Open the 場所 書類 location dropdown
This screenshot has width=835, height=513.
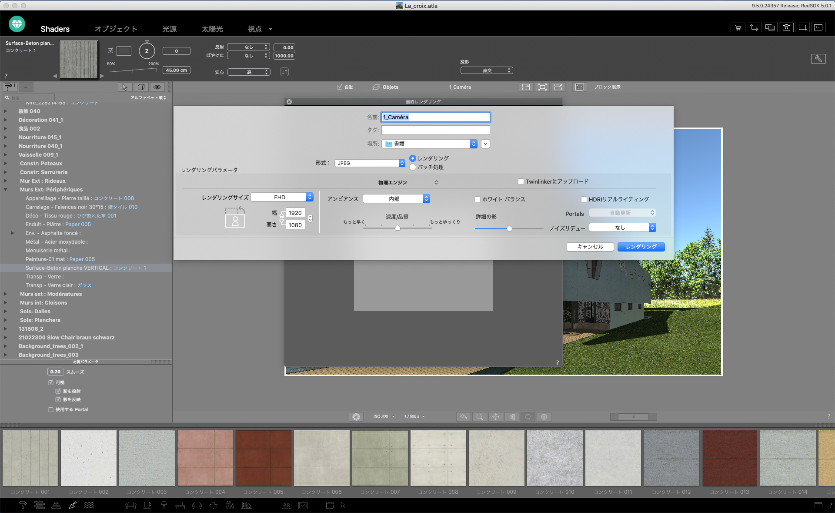coord(430,144)
